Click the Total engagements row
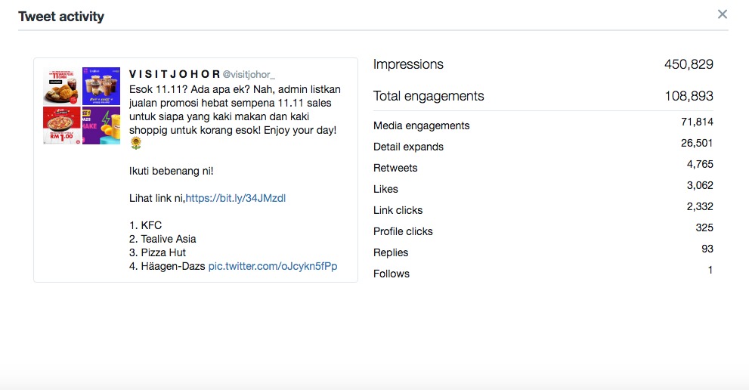Screen dimensions: 749x390 [x=543, y=96]
